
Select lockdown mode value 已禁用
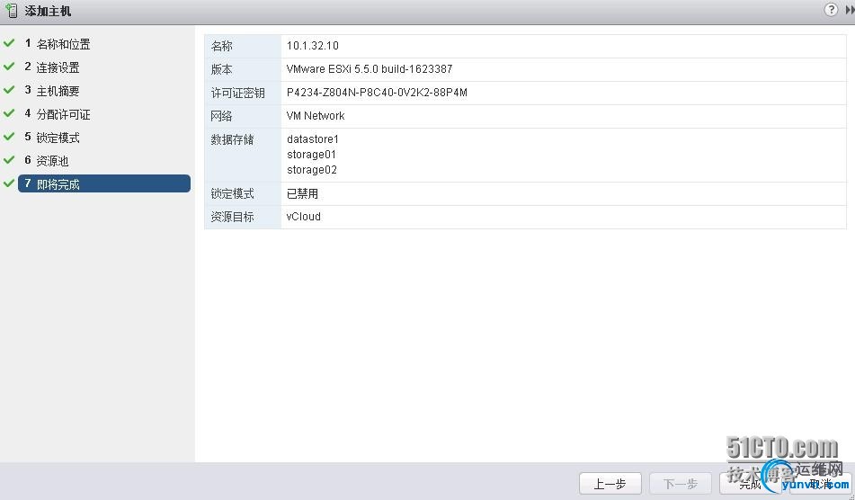(x=302, y=193)
